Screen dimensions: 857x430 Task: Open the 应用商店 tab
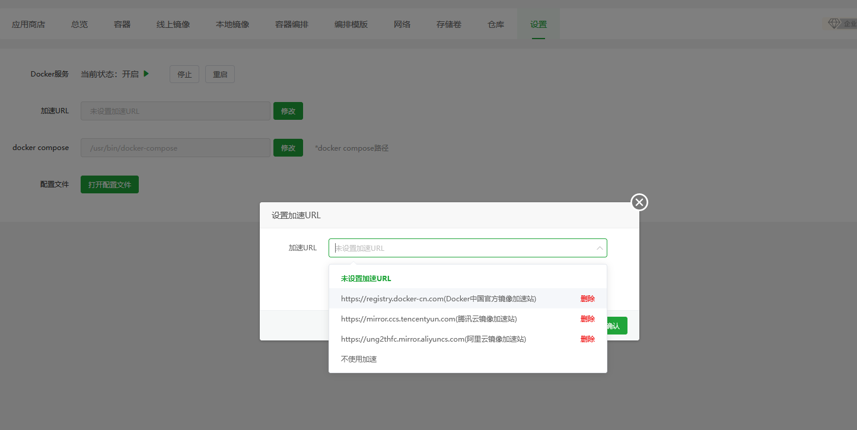coord(28,24)
